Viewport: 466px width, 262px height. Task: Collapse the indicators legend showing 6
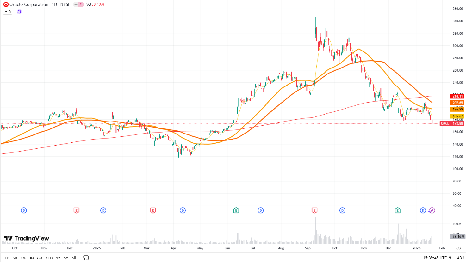[8, 12]
